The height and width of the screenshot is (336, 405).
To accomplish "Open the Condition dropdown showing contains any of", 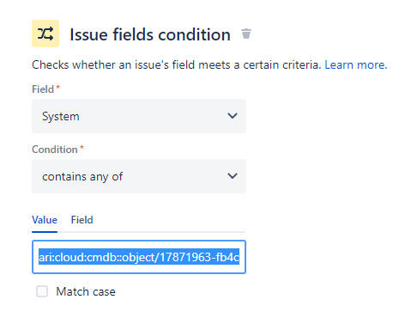I will click(x=139, y=176).
